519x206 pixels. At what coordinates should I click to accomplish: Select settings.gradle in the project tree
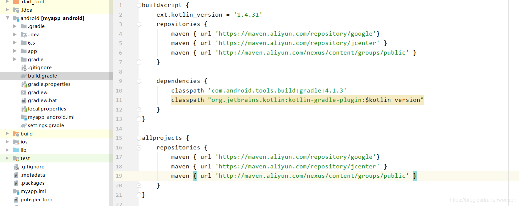[46, 125]
